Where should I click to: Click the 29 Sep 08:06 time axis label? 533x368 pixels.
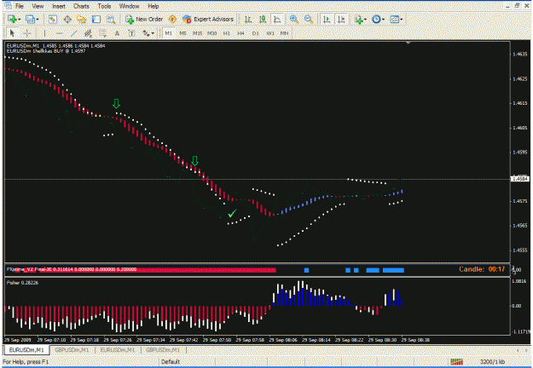pos(283,340)
